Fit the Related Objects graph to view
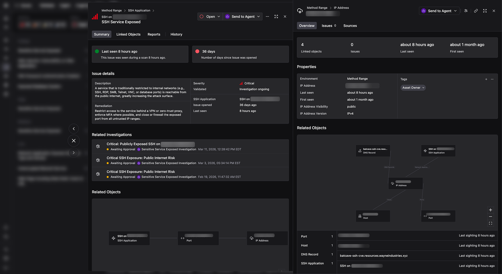Image resolution: width=502 pixels, height=274 pixels. click(490, 223)
